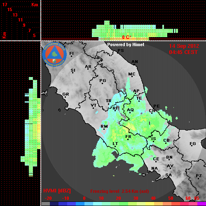Click the FG city label
The image size is (206, 206).
pos(193,144)
